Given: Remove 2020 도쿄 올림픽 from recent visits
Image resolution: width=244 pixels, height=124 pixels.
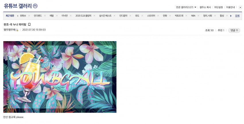Looking at the screenshot, I should [94, 16].
